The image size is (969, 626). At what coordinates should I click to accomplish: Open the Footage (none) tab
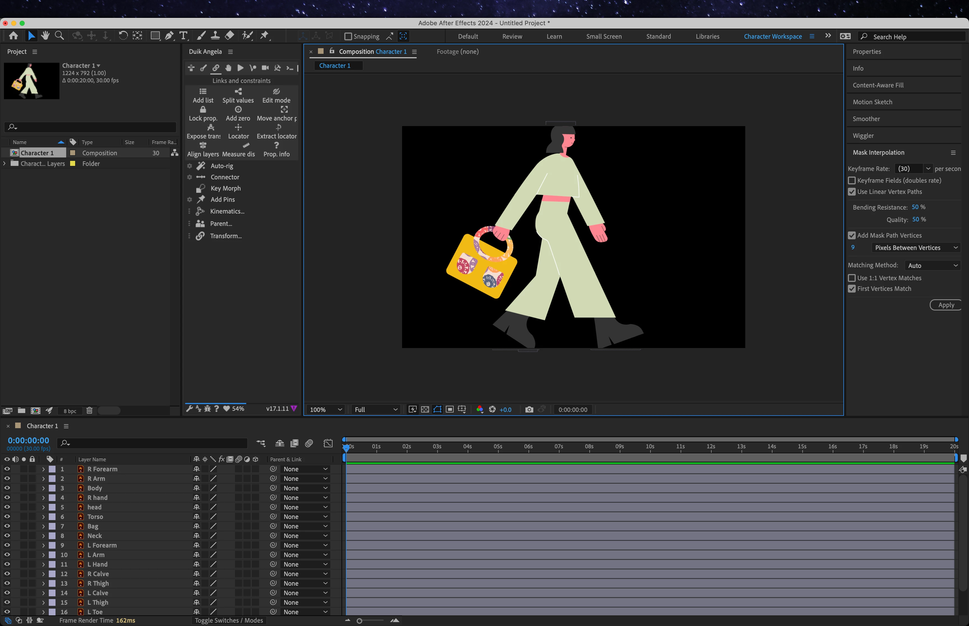pyautogui.click(x=458, y=52)
